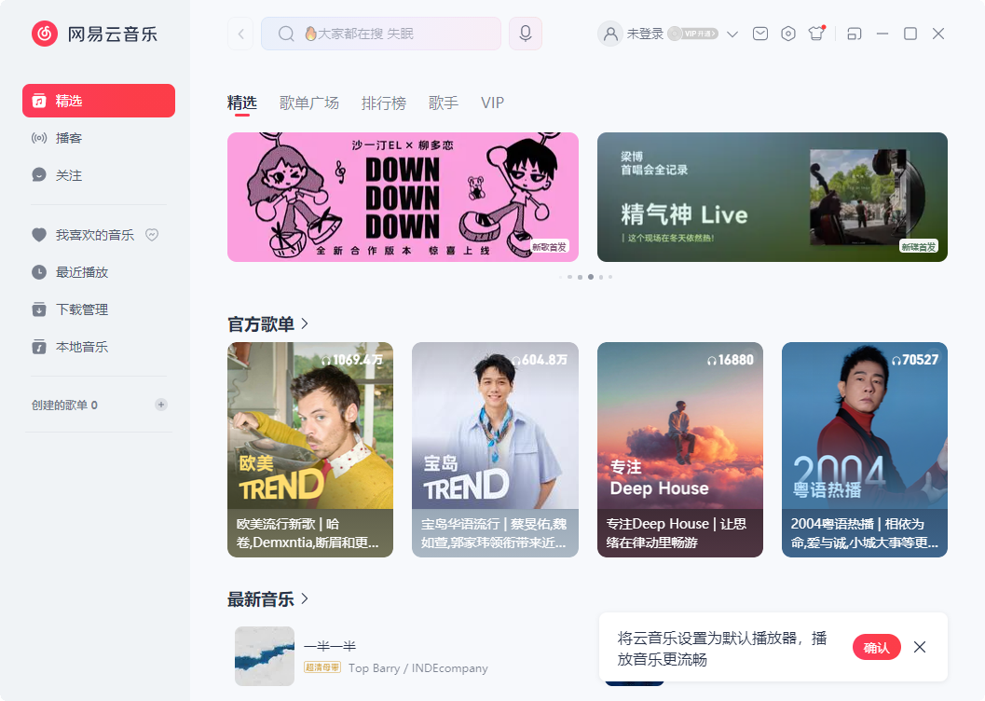Confirm setting default player with 确认 button
This screenshot has height=701, width=985.
click(x=876, y=647)
